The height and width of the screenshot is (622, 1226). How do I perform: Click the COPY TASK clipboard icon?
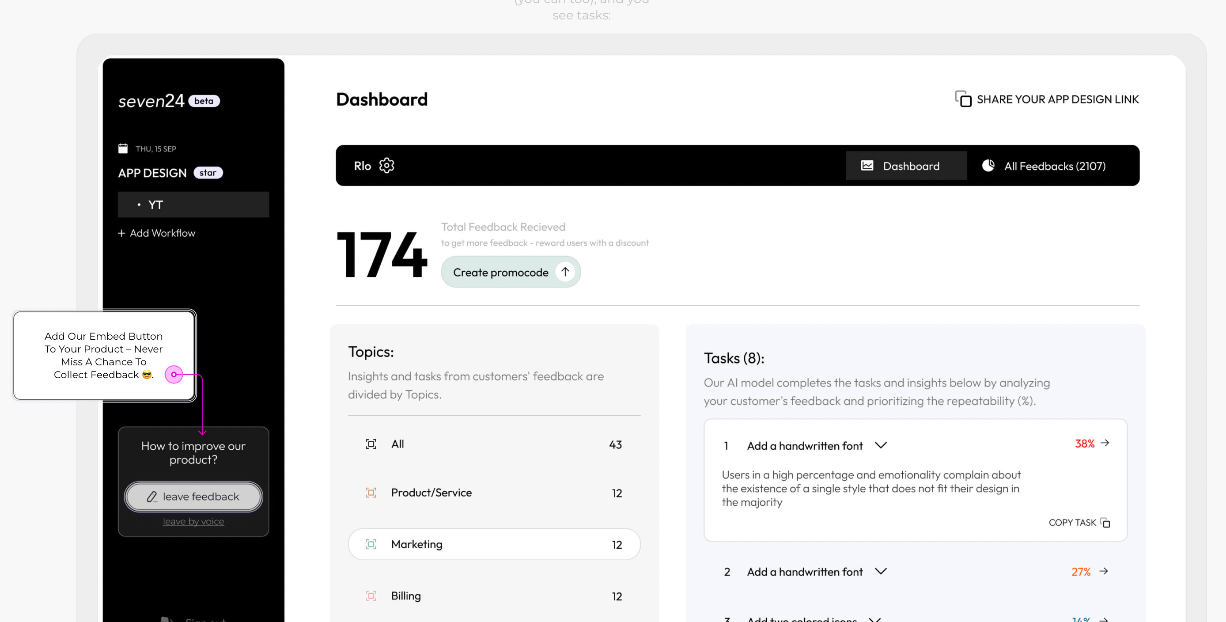pyautogui.click(x=1105, y=523)
